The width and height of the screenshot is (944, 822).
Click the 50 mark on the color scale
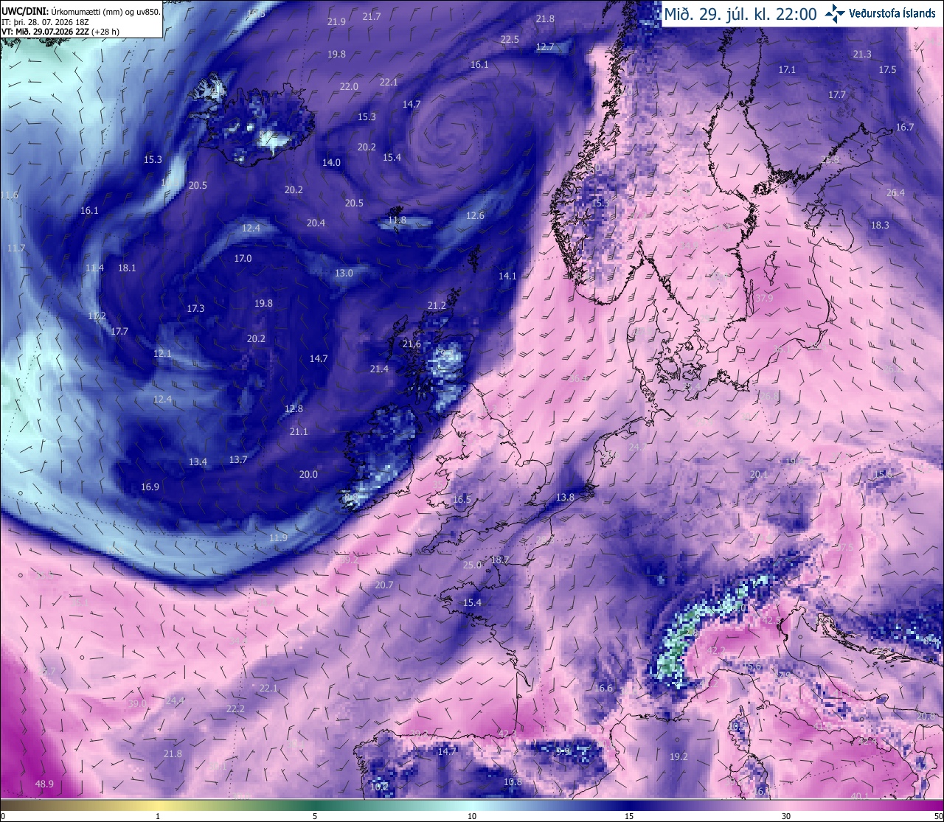(x=938, y=816)
